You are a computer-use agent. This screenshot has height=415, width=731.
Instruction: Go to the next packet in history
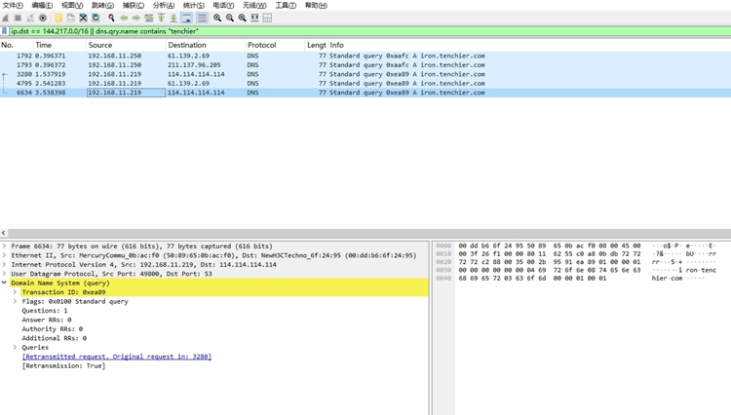[136, 19]
